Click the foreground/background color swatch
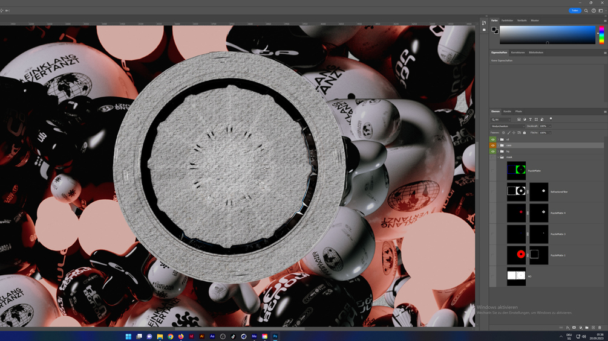The image size is (608, 341). pos(495,30)
